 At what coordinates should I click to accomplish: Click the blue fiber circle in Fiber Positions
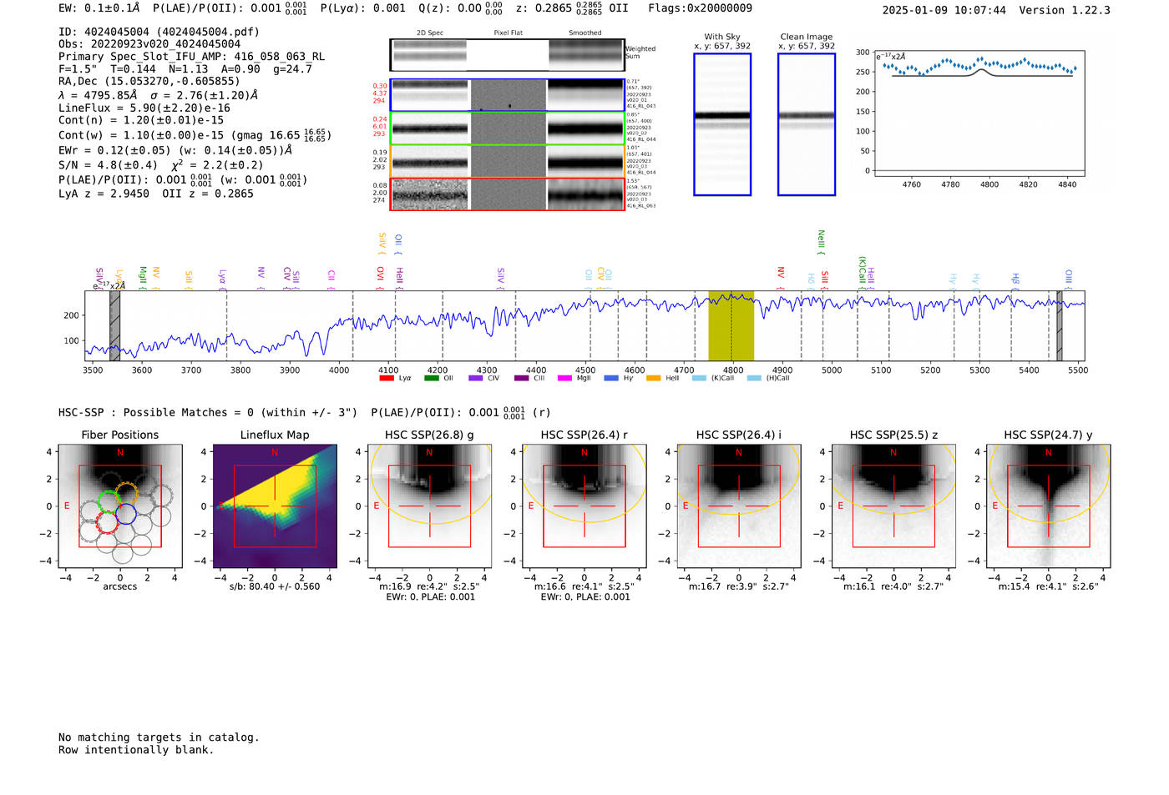[x=125, y=514]
